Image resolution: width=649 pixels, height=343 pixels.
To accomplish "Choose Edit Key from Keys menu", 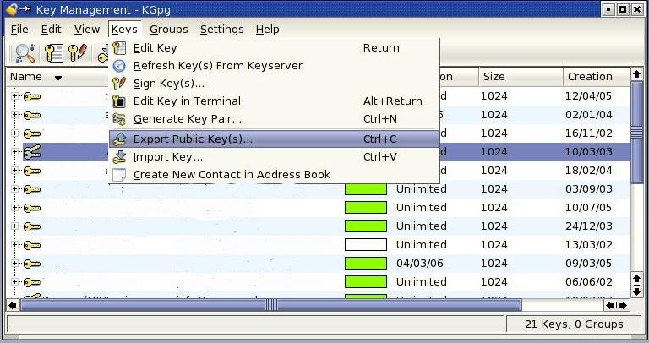I will point(274,48).
